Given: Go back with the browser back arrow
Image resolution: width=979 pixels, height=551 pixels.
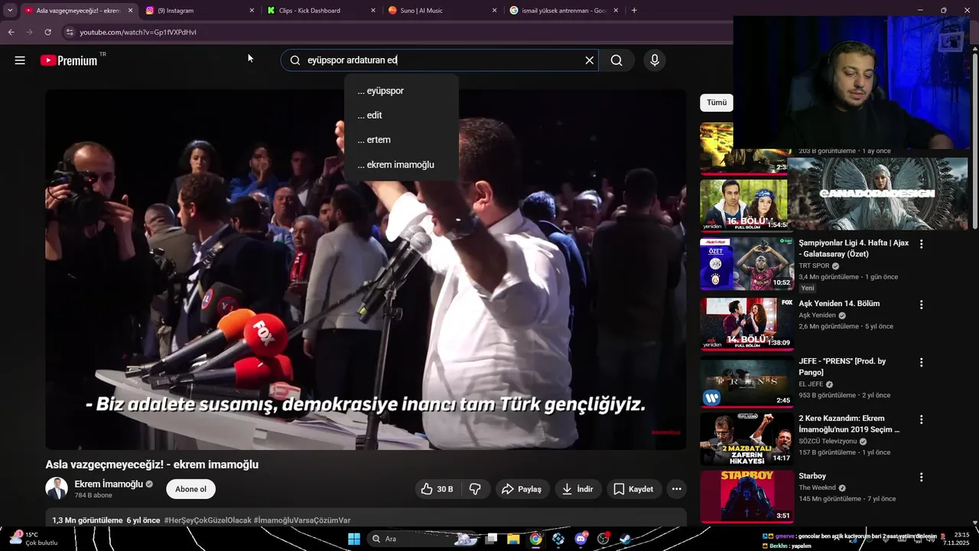Looking at the screenshot, I should coord(11,32).
